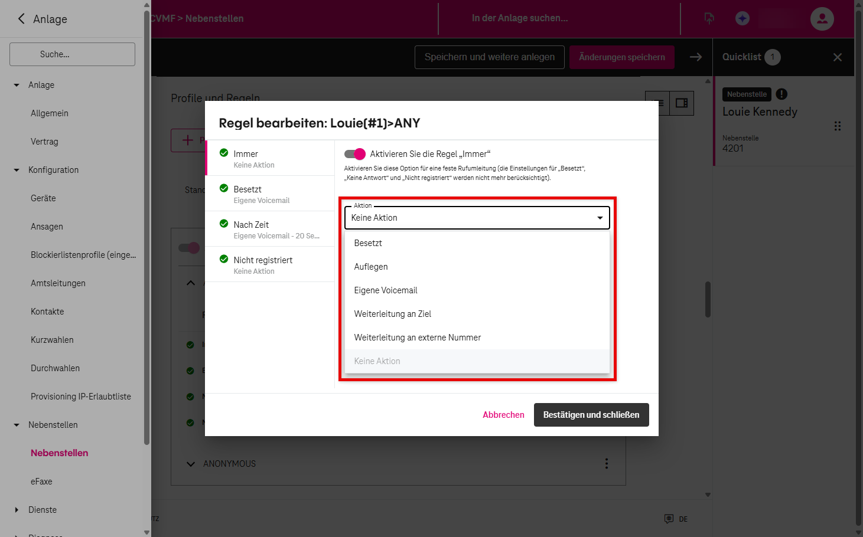Viewport: 863px width, 537px height.
Task: Expand the ANONYMOUS section
Action: pyautogui.click(x=191, y=464)
